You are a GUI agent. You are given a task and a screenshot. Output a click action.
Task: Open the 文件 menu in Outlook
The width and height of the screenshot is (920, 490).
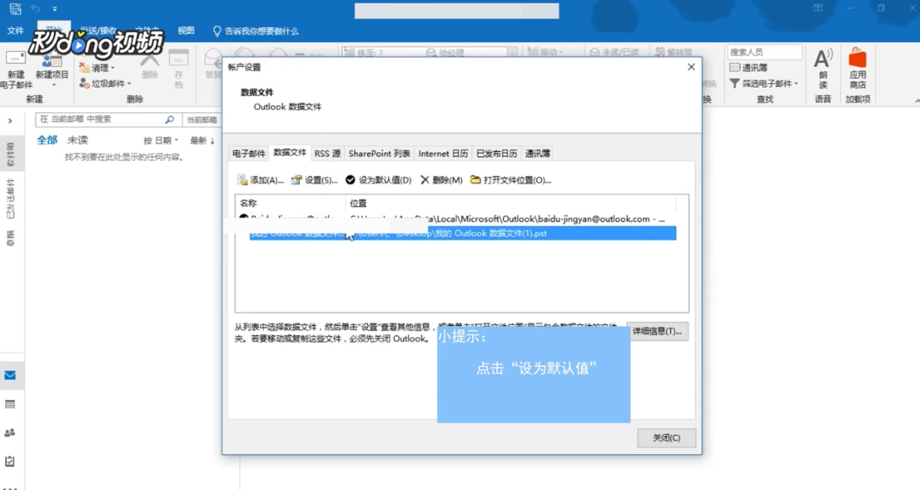coord(15,31)
